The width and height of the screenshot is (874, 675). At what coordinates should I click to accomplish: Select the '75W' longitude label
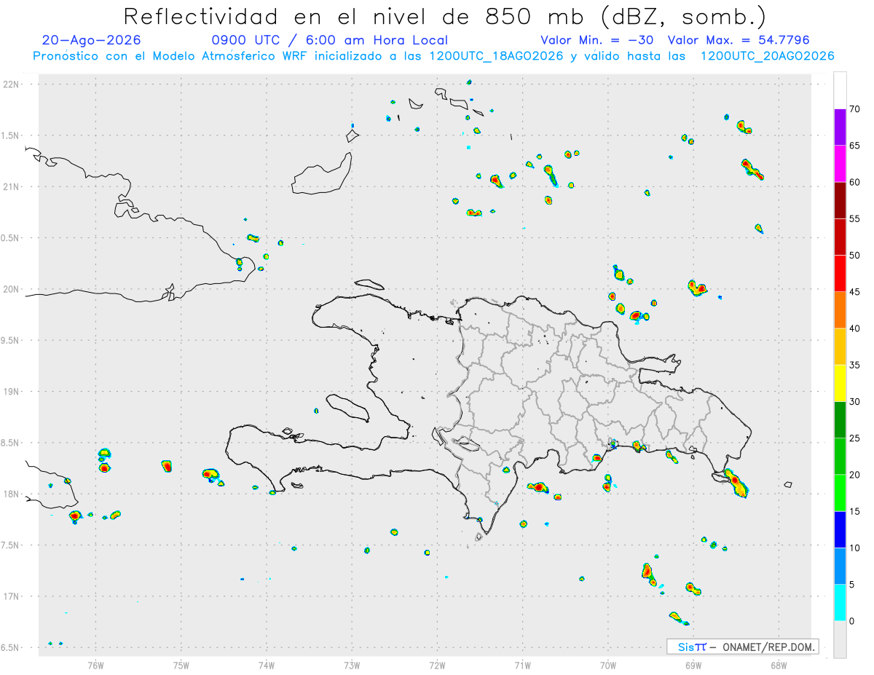pyautogui.click(x=181, y=664)
